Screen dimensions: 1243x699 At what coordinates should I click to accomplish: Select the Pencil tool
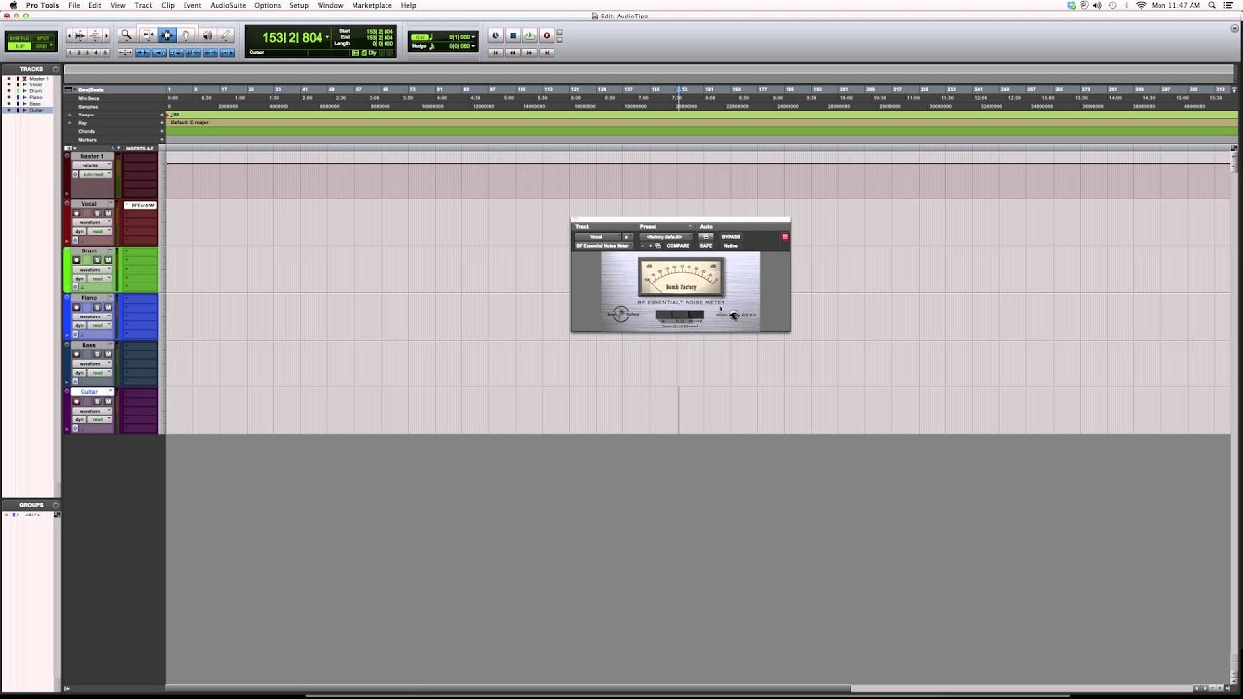click(x=225, y=35)
